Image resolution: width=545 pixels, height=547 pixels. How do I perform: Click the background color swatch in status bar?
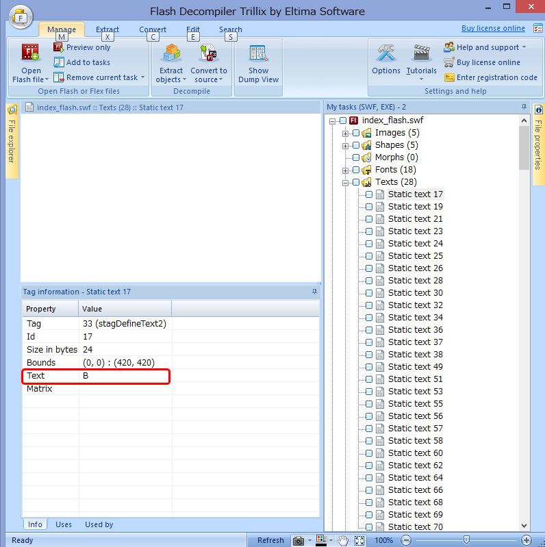321,540
